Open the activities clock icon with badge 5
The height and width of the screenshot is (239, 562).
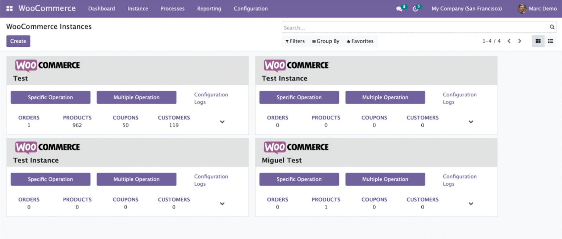click(415, 9)
